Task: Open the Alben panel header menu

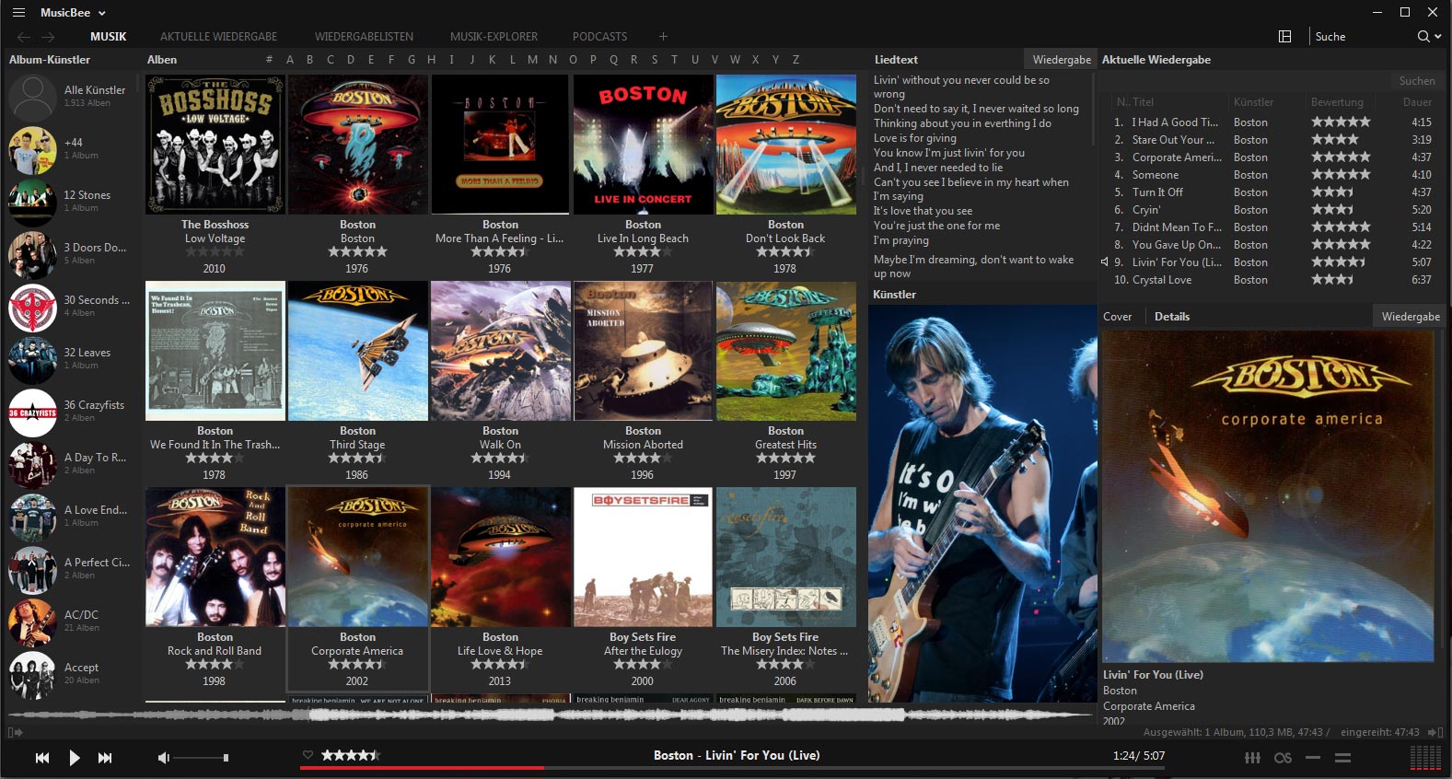Action: 162,59
